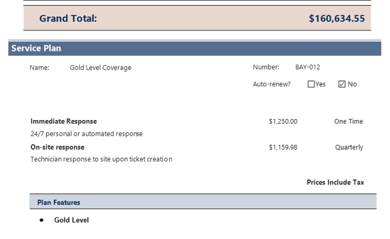The image size is (390, 239).
Task: Click the Grand Total label
Action: (68, 19)
